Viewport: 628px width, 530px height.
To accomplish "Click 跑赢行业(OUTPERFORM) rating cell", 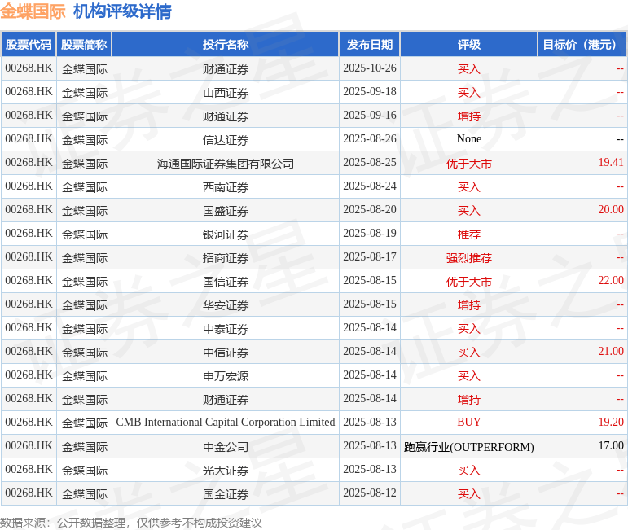I will click(x=469, y=447).
